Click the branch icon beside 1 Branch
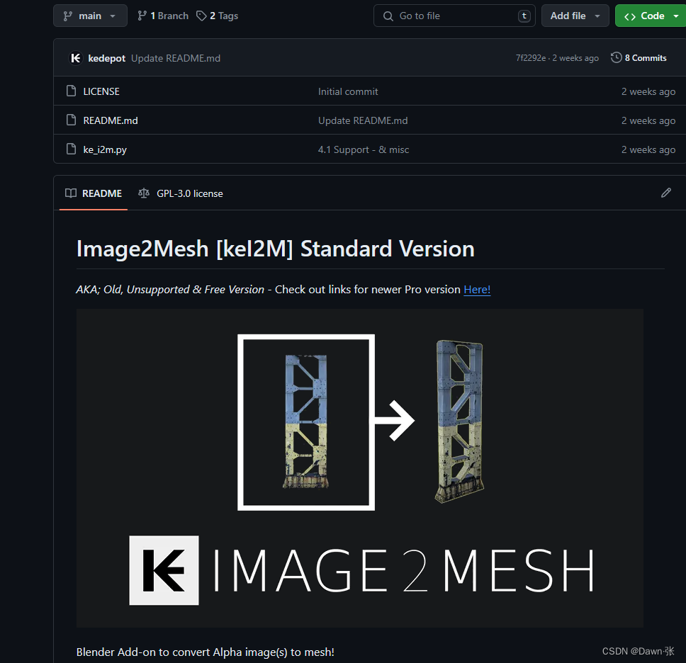Image resolution: width=686 pixels, height=663 pixels. pos(142,16)
